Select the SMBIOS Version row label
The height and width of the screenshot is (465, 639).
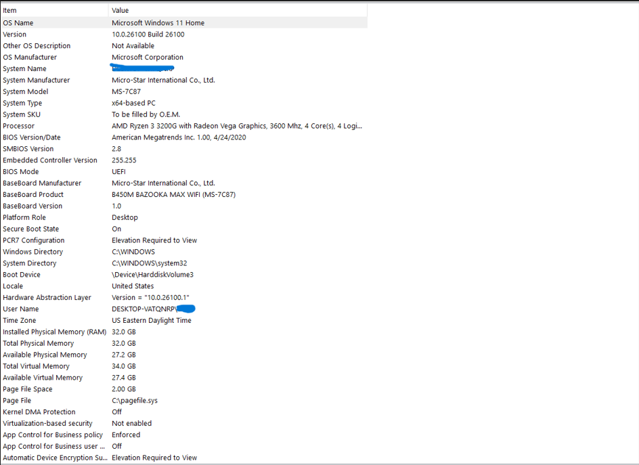[28, 148]
